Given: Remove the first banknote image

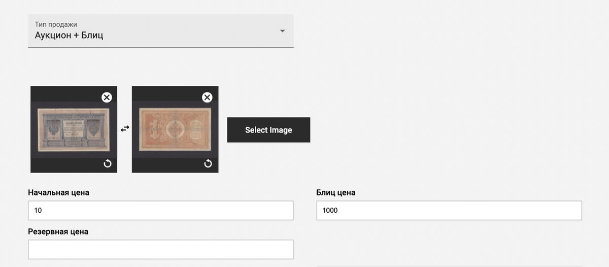Looking at the screenshot, I should pos(107,97).
